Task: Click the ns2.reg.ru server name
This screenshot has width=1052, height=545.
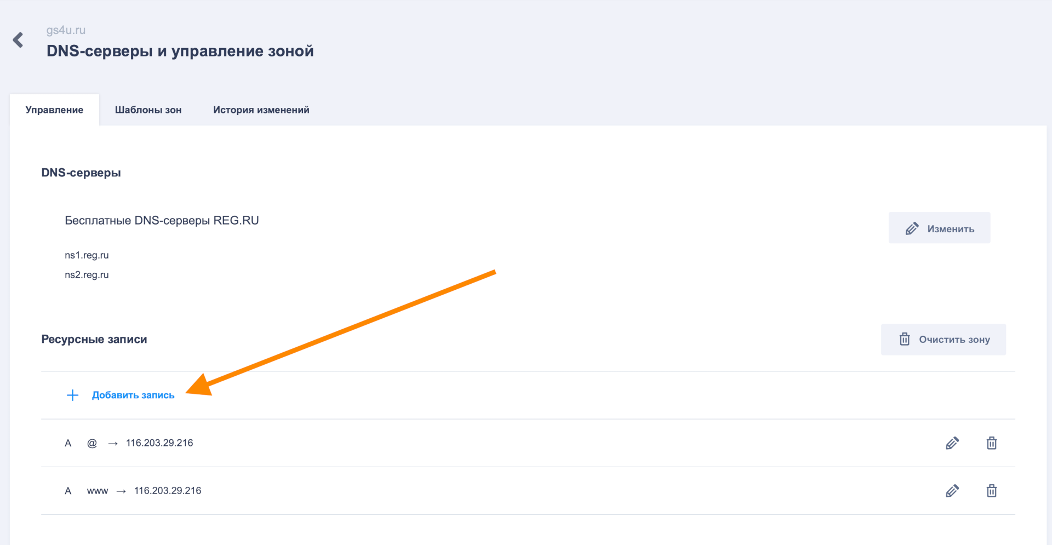Action: pyautogui.click(x=87, y=275)
